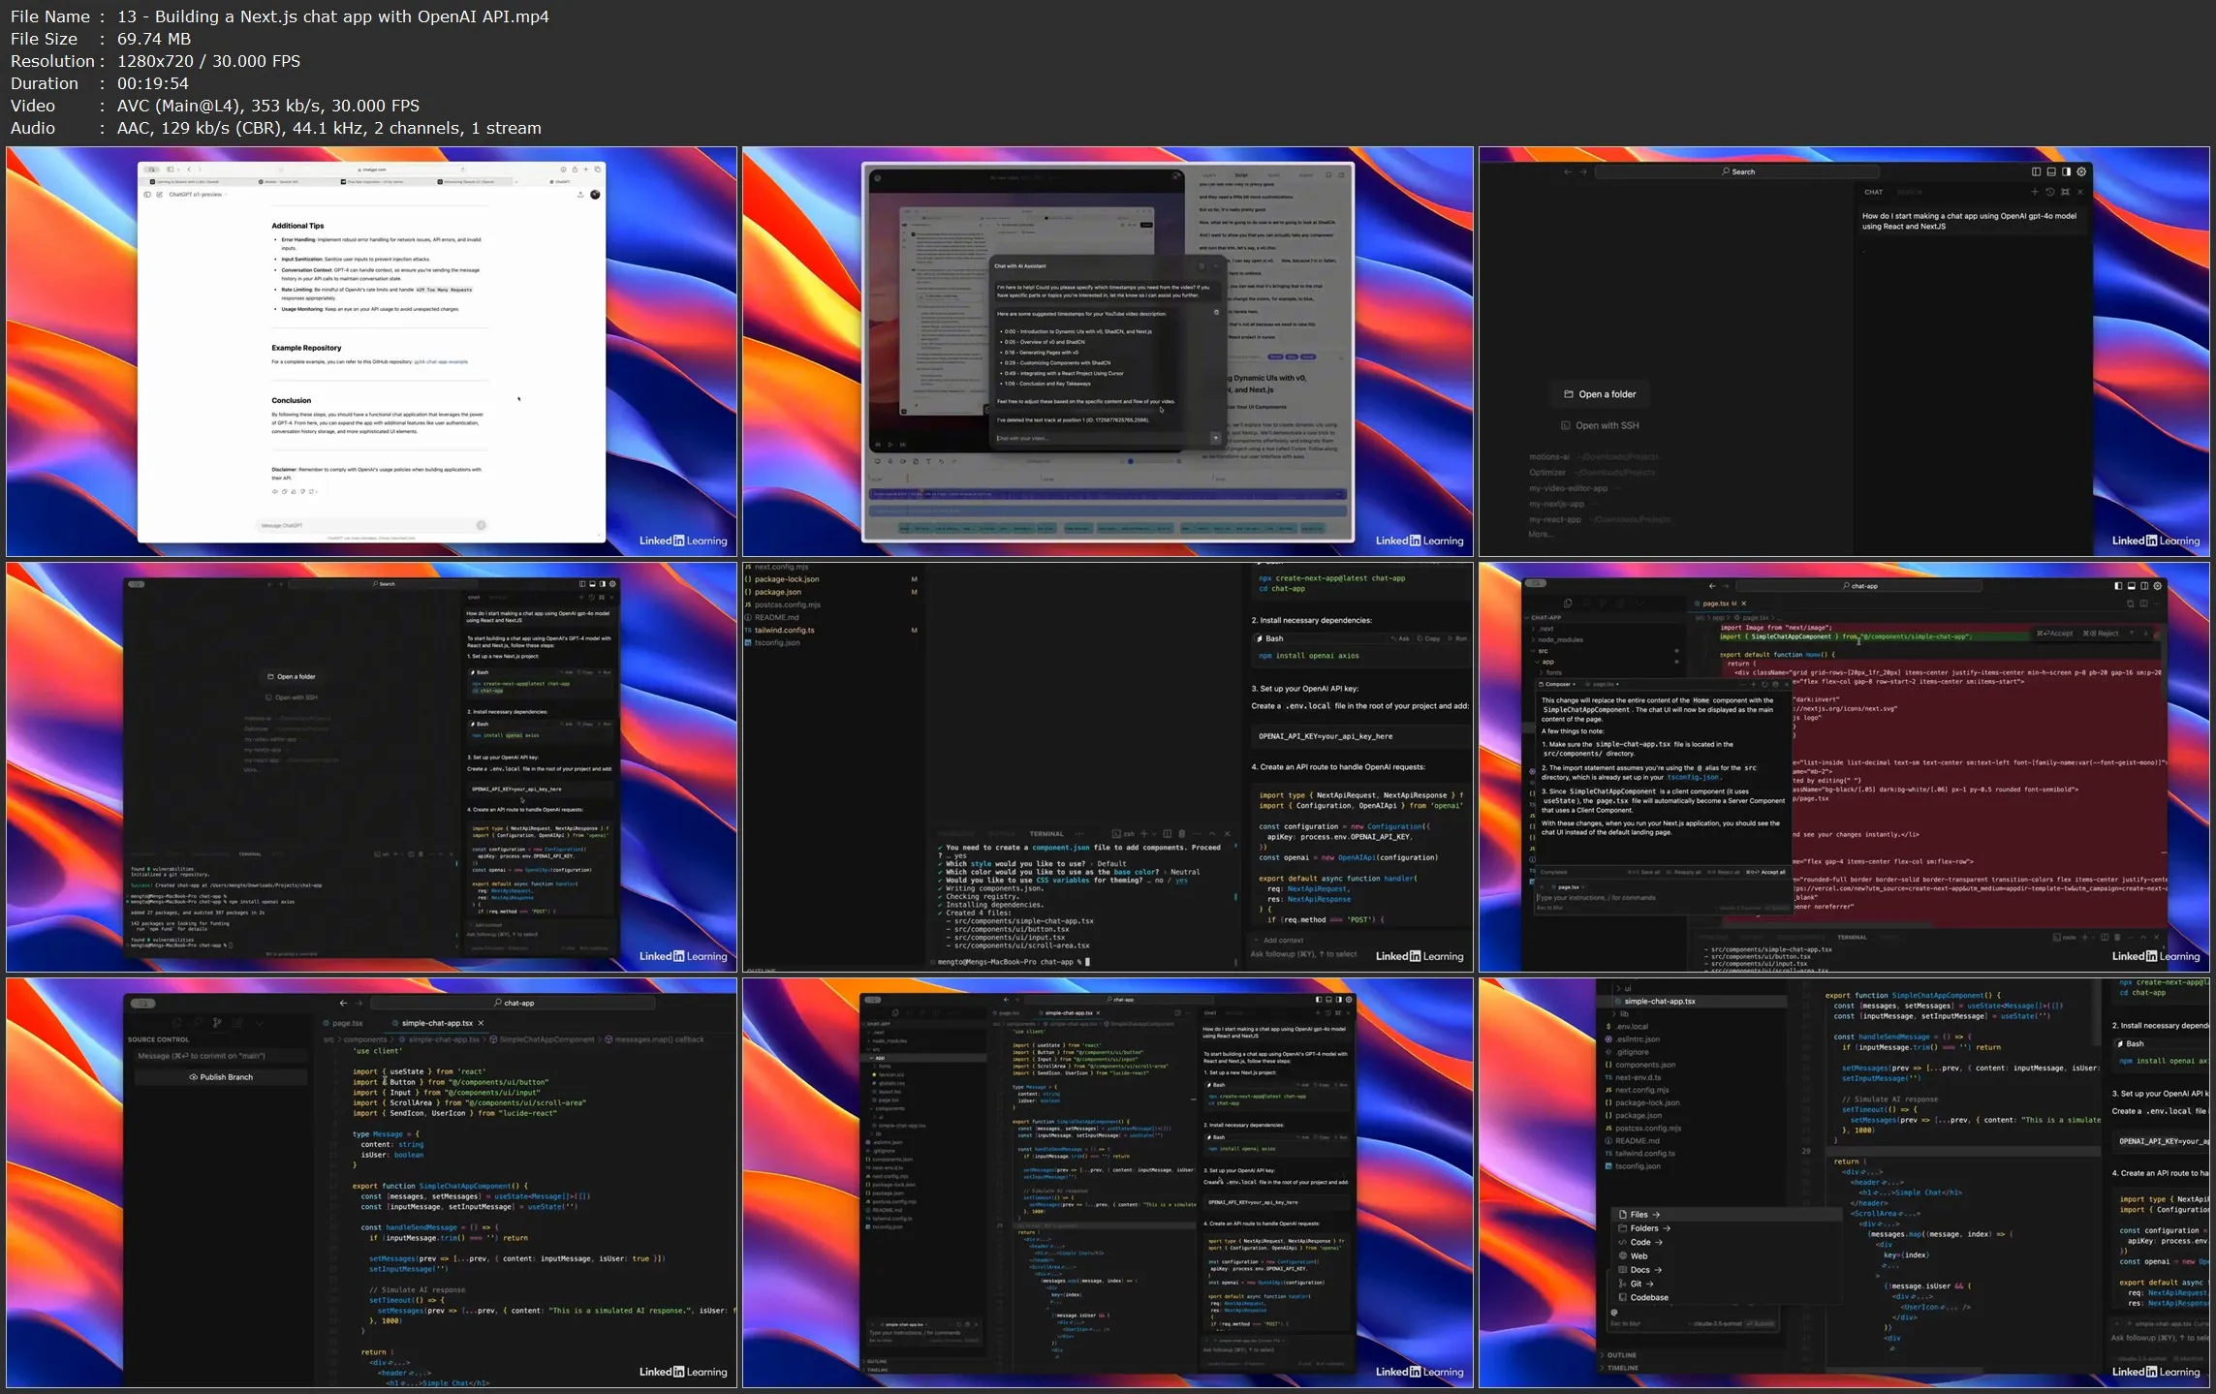
Task: Click the Reject button in the middle-right frame
Action: [x=2101, y=634]
